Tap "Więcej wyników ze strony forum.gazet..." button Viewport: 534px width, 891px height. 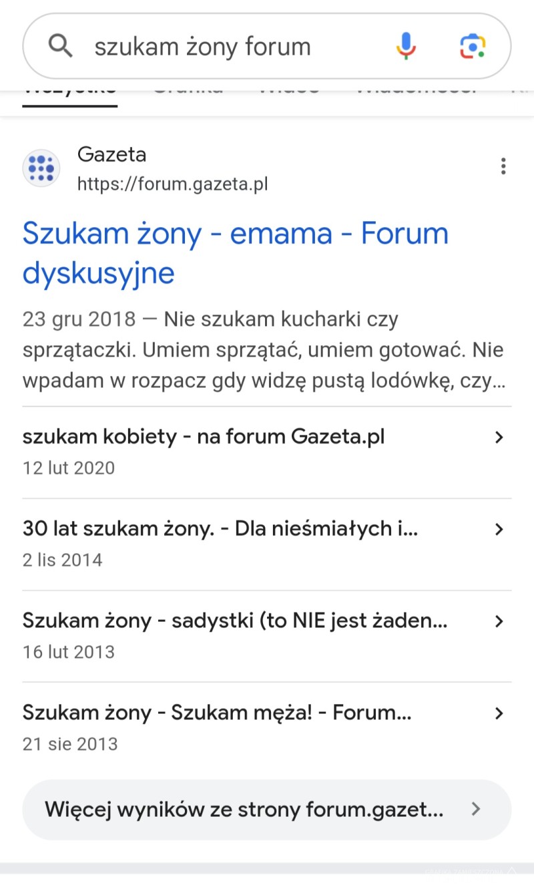click(244, 810)
